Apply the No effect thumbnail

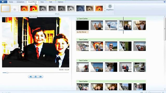tap(6, 8)
